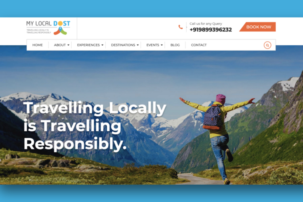Click the ABOUT menu label
Image resolution: width=303 pixels, height=202 pixels.
point(60,45)
